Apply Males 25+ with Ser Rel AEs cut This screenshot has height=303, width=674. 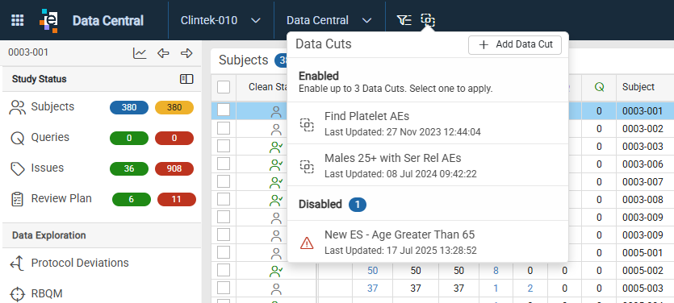pos(428,165)
